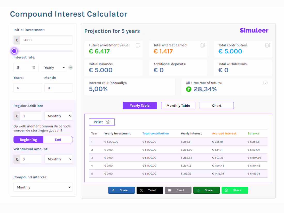Viewport: 284px width, 213px height.
Task: Click the balance value € 5.255,81
Action: [x=254, y=142]
